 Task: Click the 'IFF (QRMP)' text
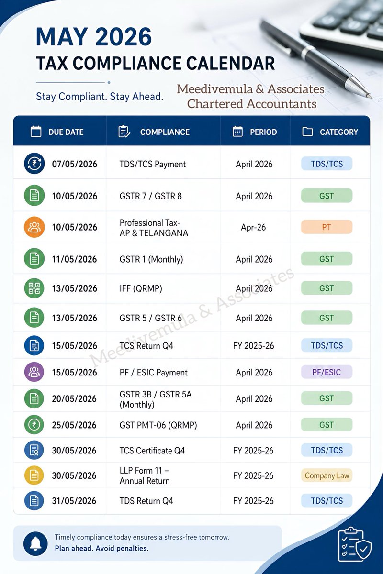(x=141, y=288)
